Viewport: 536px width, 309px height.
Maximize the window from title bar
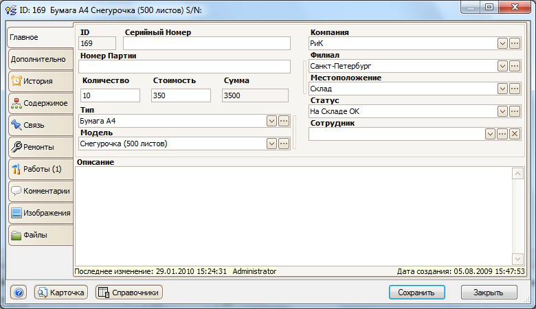click(x=489, y=7)
